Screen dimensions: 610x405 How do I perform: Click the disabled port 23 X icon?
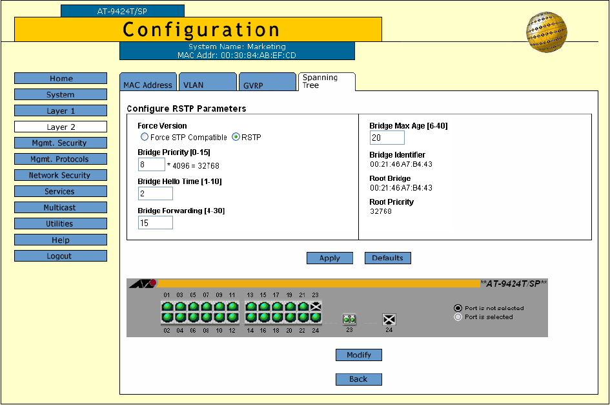pyautogui.click(x=316, y=307)
